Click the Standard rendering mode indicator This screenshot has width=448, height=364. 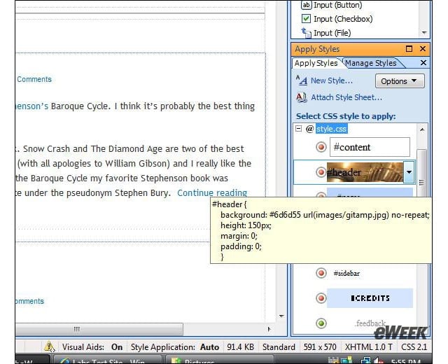279,347
